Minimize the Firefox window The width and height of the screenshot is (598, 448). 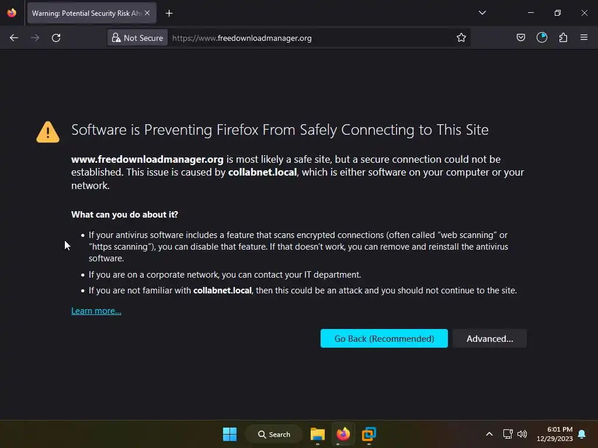click(530, 13)
